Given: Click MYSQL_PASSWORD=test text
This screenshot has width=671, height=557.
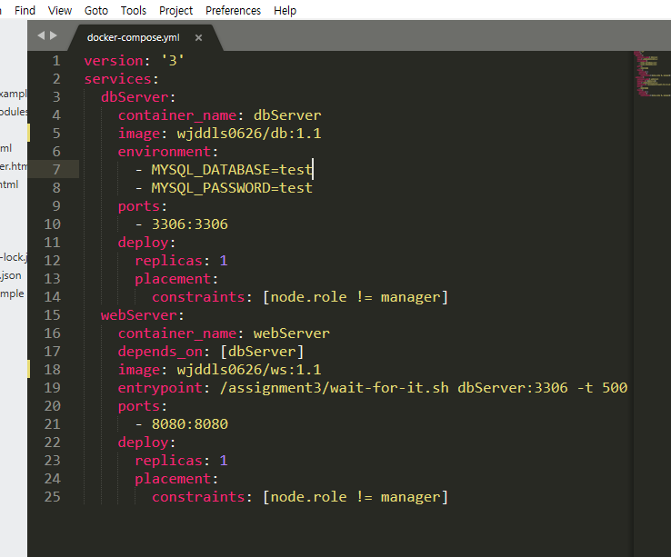Looking at the screenshot, I should [232, 188].
